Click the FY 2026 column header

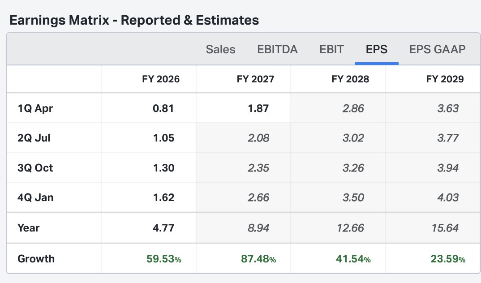[x=161, y=79]
